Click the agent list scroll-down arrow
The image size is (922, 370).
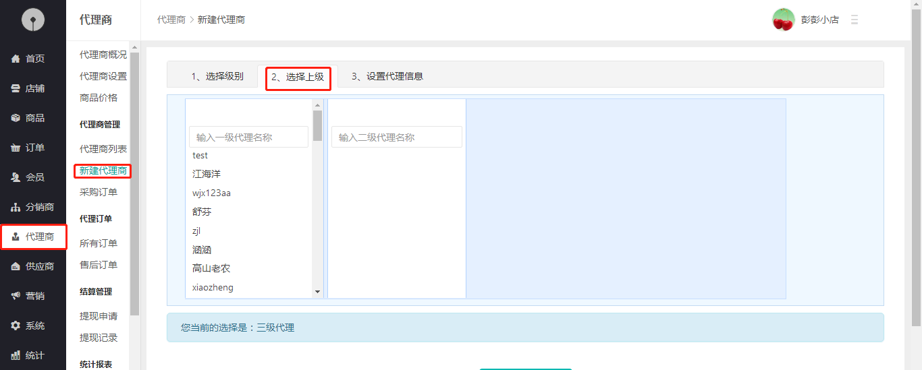click(x=318, y=292)
